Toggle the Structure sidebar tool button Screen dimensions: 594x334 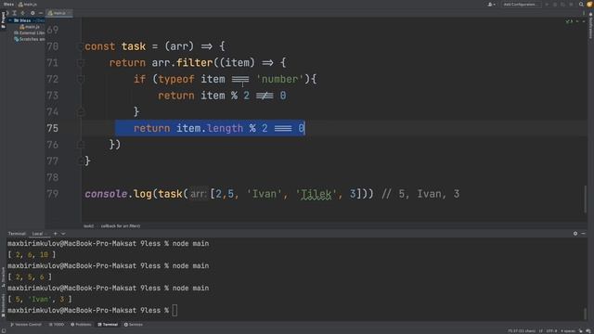coord(3,277)
